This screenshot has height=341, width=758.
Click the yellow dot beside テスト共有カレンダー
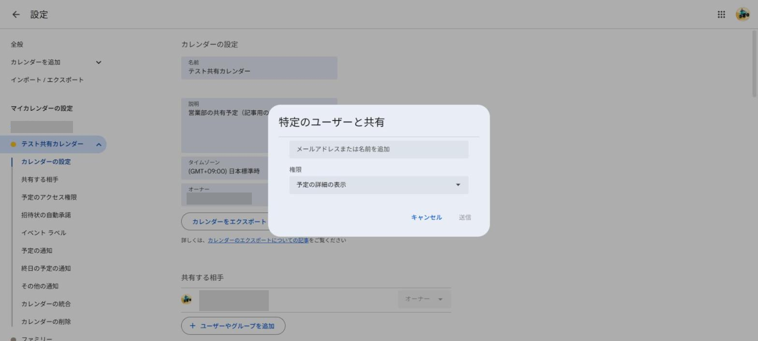[x=14, y=144]
